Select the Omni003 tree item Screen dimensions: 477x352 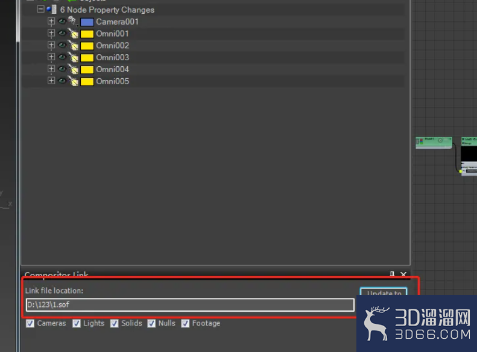pyautogui.click(x=113, y=57)
